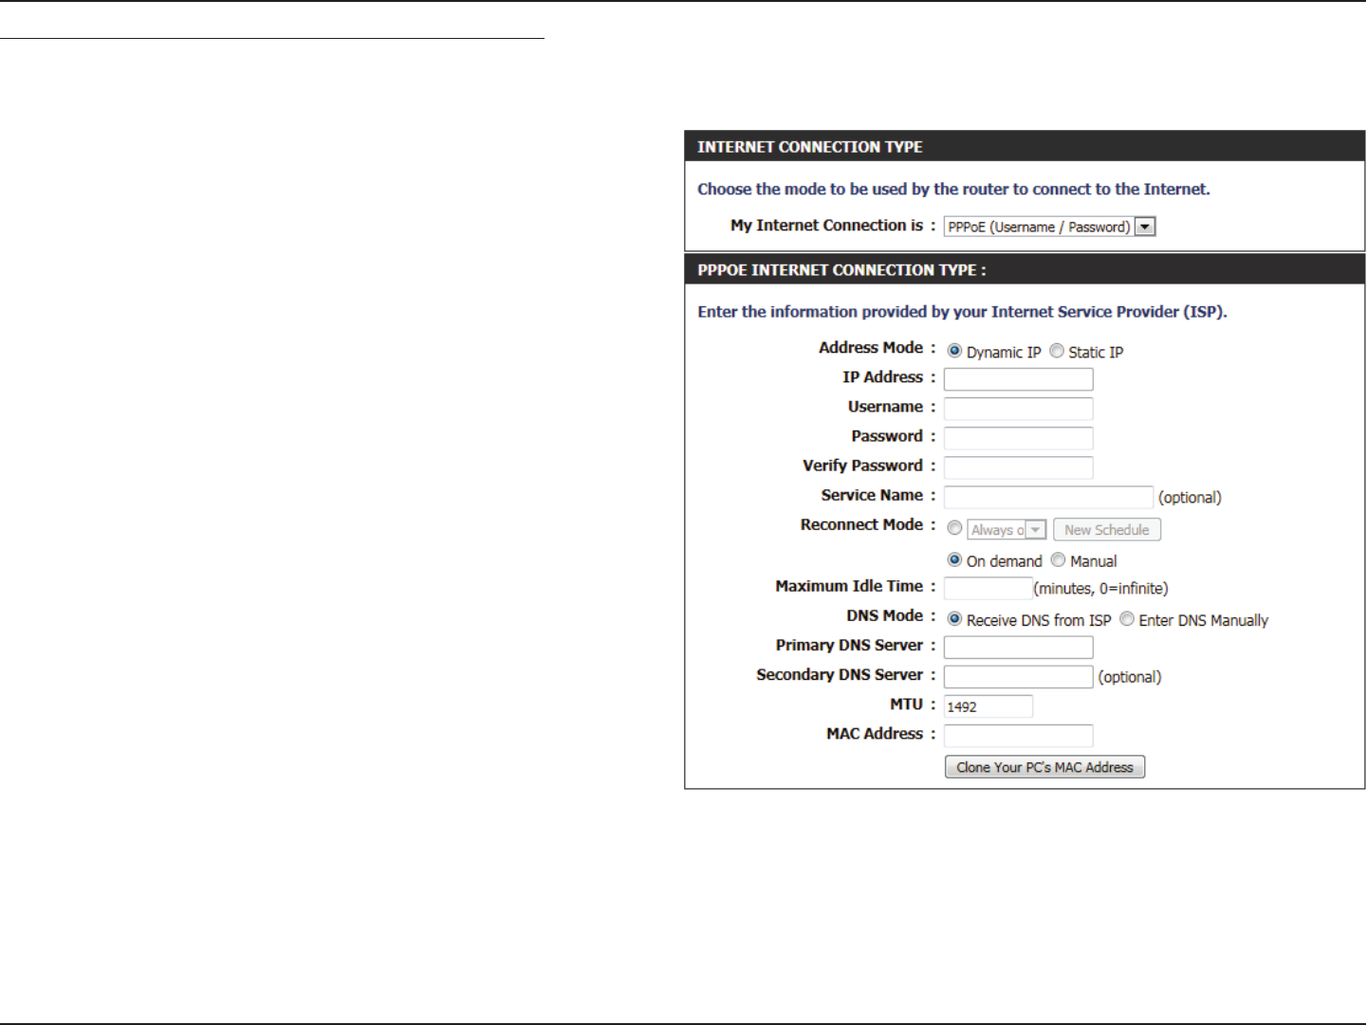Click Clone Your PC's MAC Address button
Screen dimensions: 1367x1025
(1044, 767)
